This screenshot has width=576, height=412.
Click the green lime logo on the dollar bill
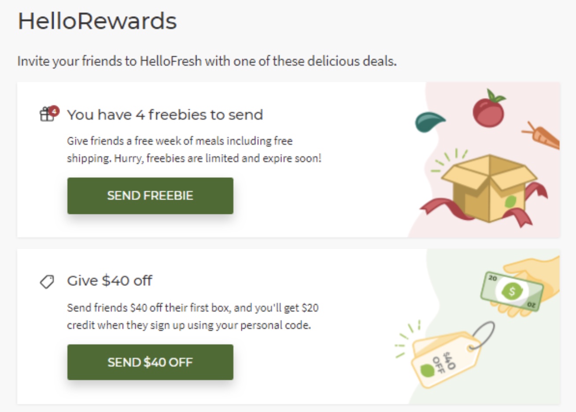[512, 291]
